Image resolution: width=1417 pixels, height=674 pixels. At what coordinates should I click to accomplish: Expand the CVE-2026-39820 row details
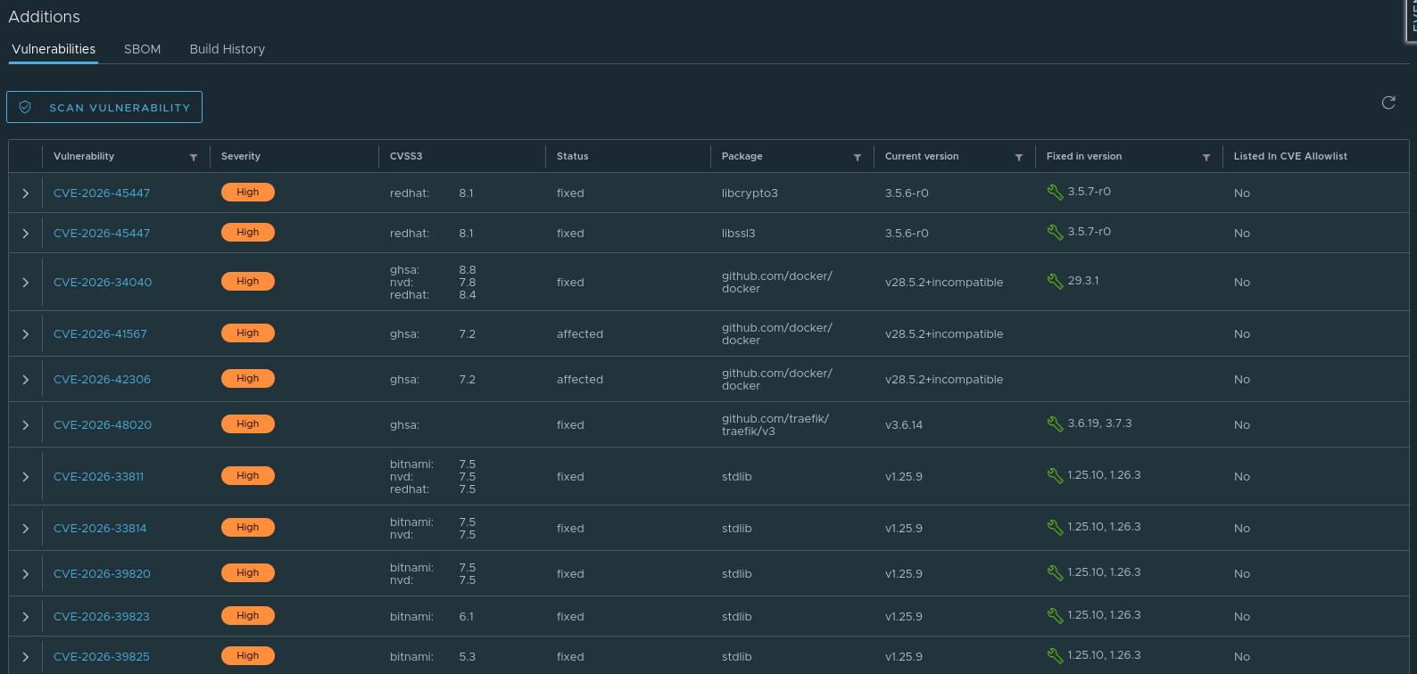tap(26, 573)
